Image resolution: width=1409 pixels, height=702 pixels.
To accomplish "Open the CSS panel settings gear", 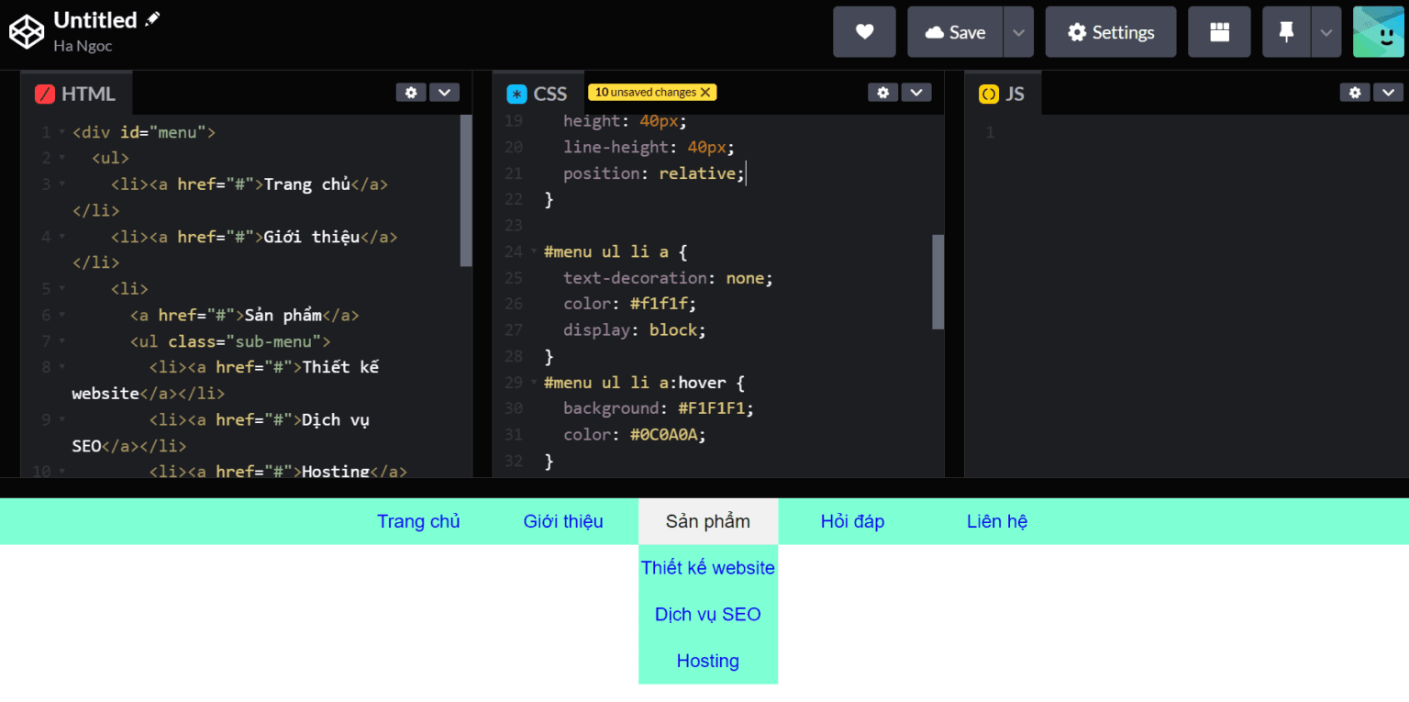I will 882,92.
